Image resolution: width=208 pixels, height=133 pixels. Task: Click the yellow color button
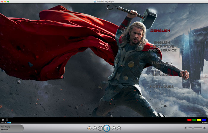pyautogui.click(x=199, y=120)
